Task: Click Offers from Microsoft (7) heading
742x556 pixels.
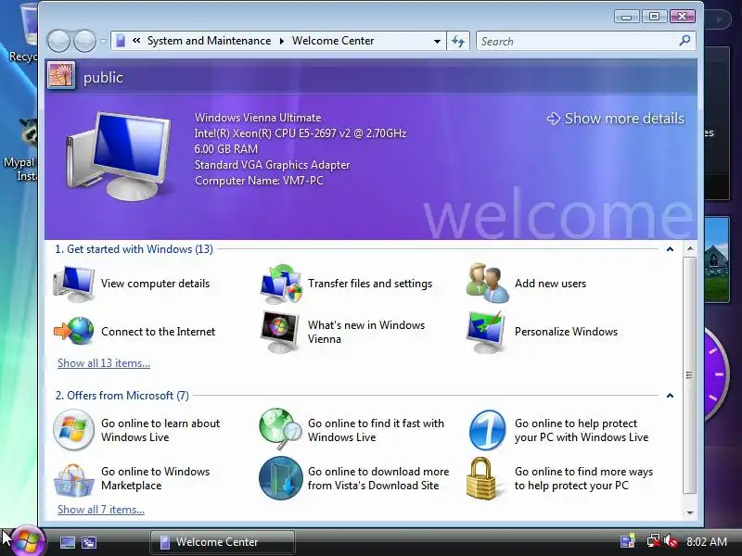Action: pos(122,396)
